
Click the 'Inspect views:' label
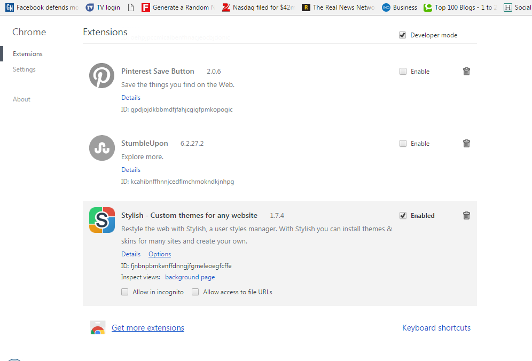click(x=140, y=277)
